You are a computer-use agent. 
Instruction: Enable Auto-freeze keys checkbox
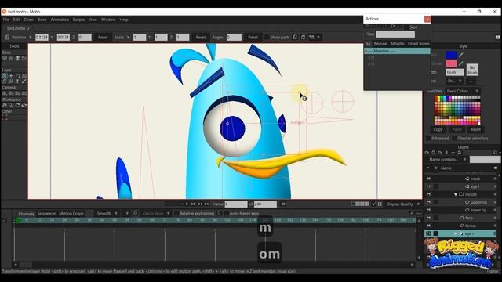point(227,213)
